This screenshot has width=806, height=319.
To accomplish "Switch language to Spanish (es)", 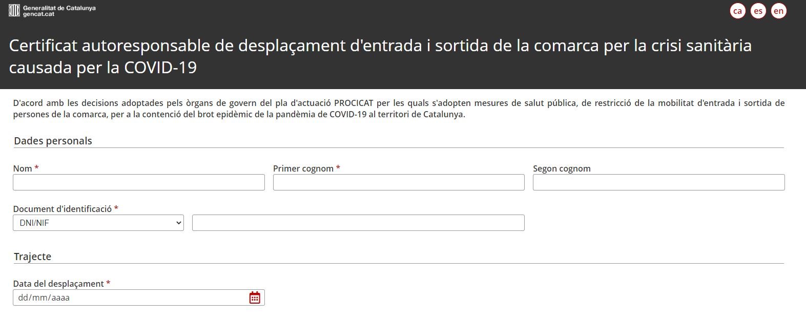I will click(x=758, y=11).
